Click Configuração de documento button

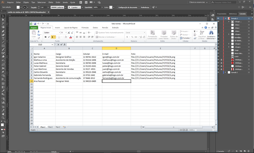128,7
